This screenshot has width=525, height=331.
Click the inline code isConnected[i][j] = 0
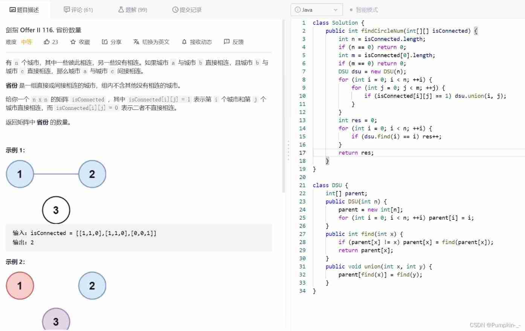point(87,108)
